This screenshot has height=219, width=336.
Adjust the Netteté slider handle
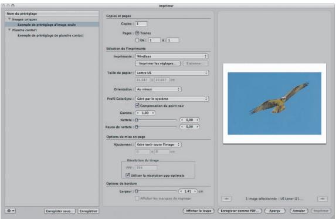click(137, 120)
